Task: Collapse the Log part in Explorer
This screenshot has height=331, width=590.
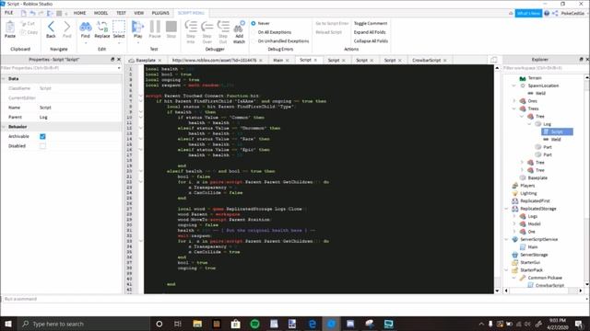Action: click(x=529, y=124)
